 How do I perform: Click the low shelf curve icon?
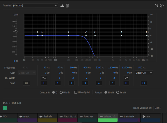[44, 78]
